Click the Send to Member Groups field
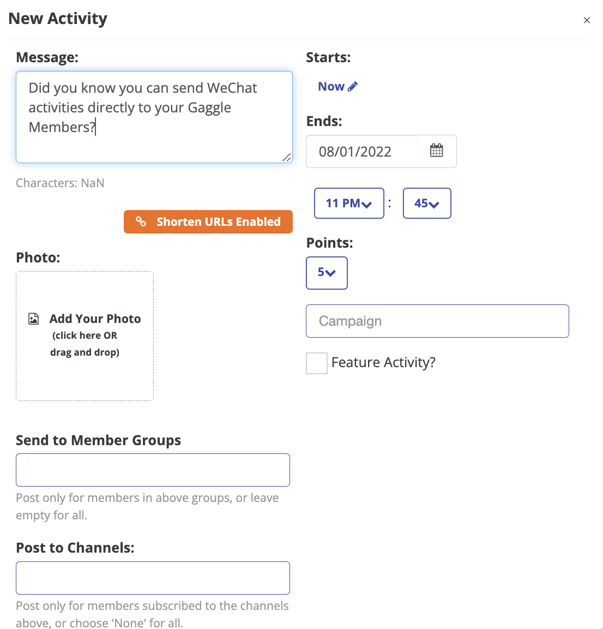The image size is (603, 629). (153, 470)
